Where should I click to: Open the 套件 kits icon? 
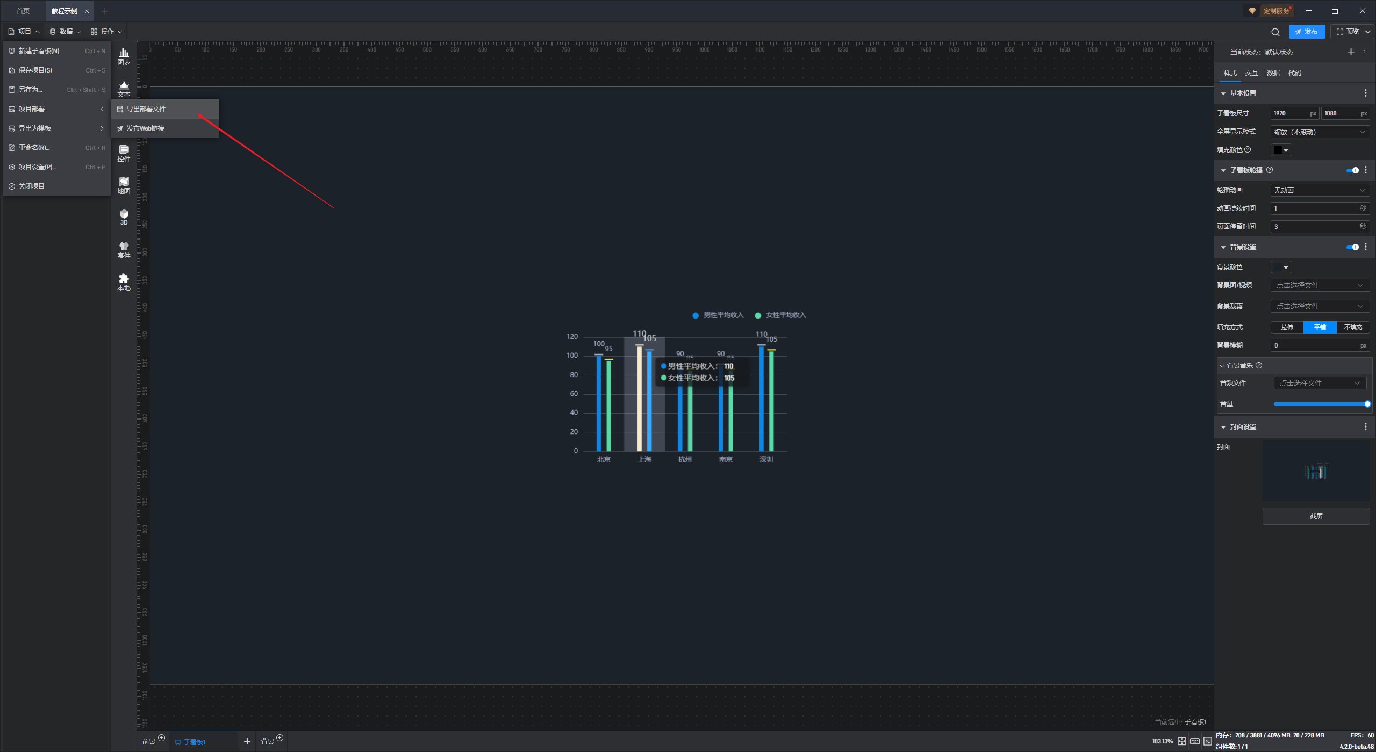point(124,249)
